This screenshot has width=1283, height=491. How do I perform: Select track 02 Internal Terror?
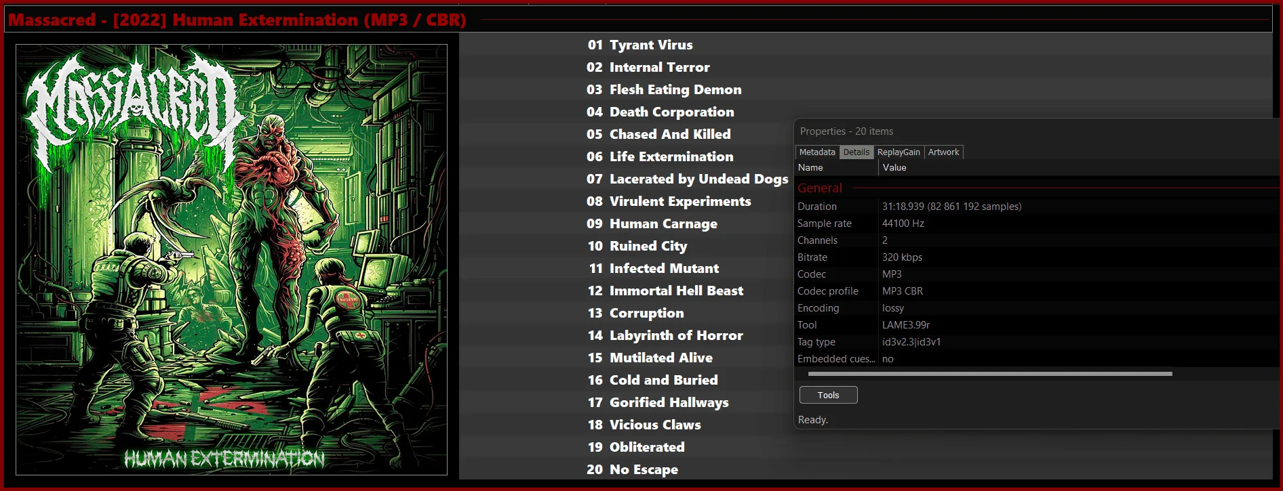648,67
